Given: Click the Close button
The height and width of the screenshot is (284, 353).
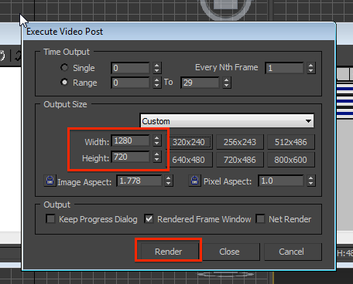Looking at the screenshot, I should [229, 252].
